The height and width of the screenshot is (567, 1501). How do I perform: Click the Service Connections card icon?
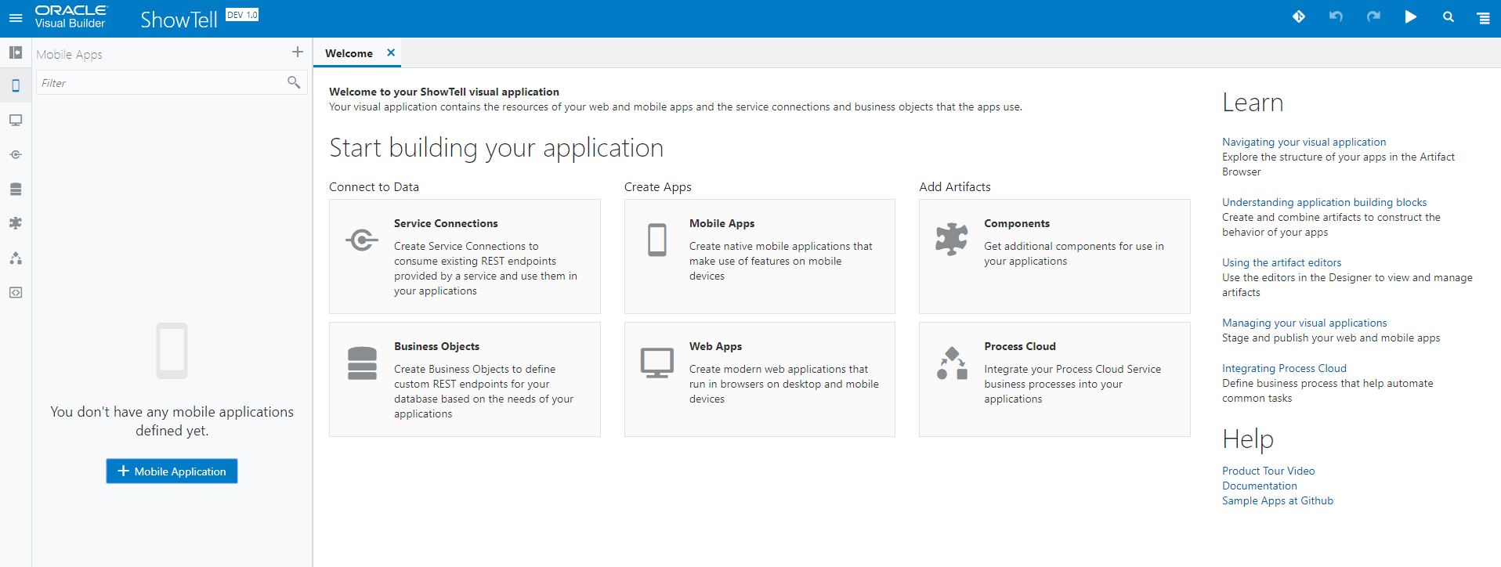pyautogui.click(x=362, y=240)
